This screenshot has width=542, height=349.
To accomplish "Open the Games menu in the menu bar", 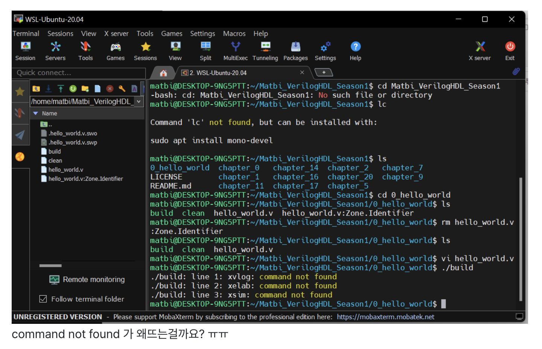I will coord(172,33).
